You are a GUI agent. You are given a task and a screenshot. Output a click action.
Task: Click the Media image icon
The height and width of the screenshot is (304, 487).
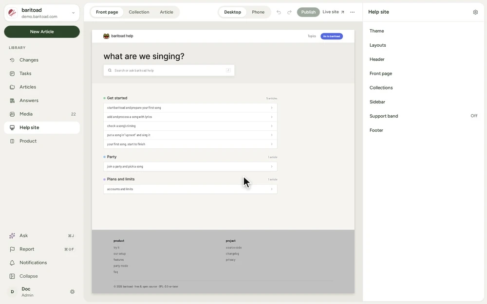pyautogui.click(x=12, y=114)
